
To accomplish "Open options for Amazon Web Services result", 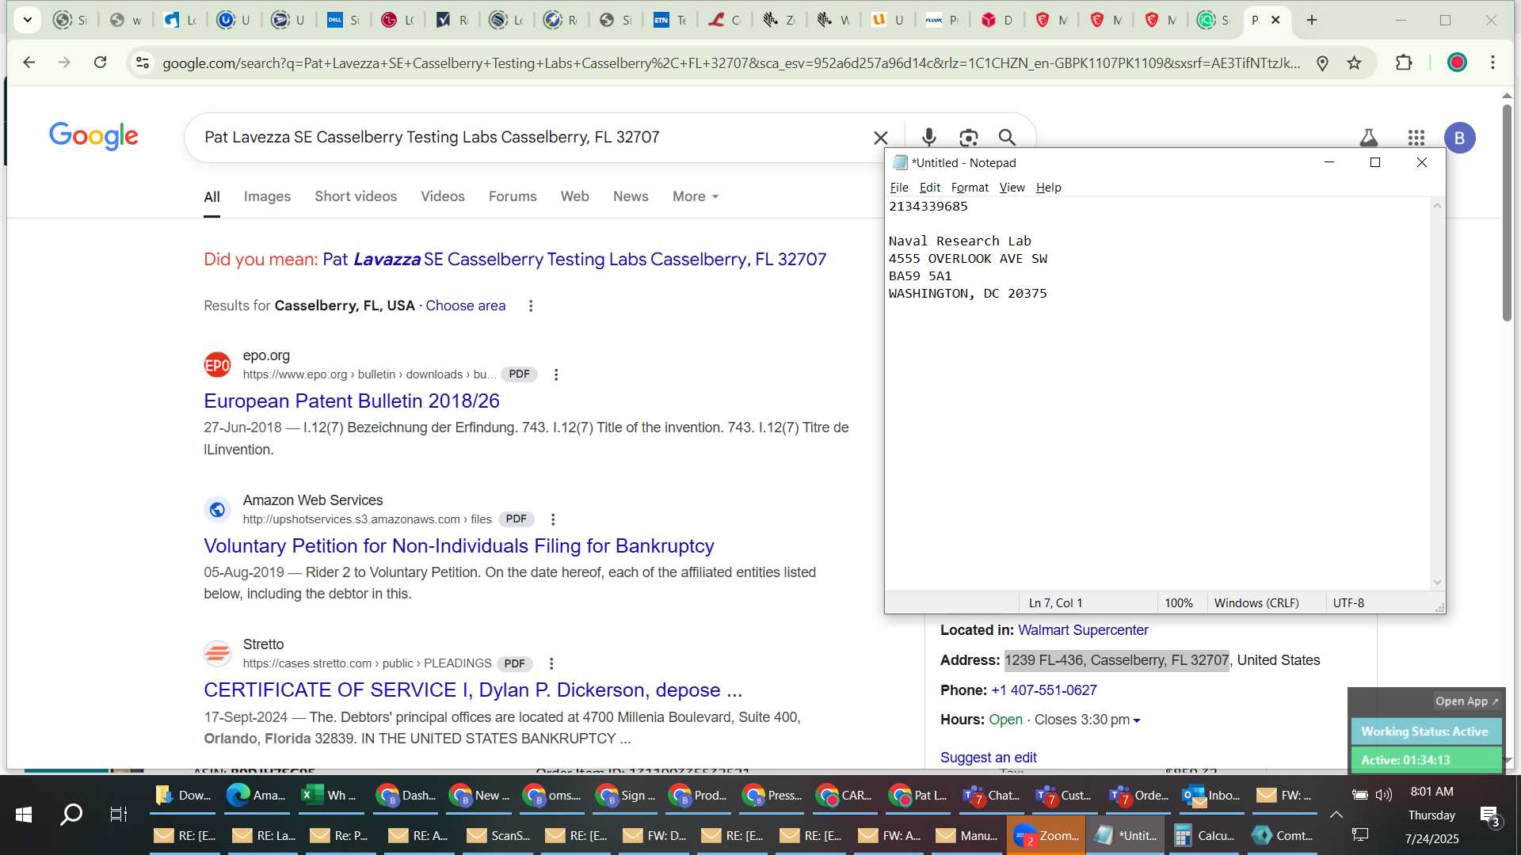I will click(553, 519).
